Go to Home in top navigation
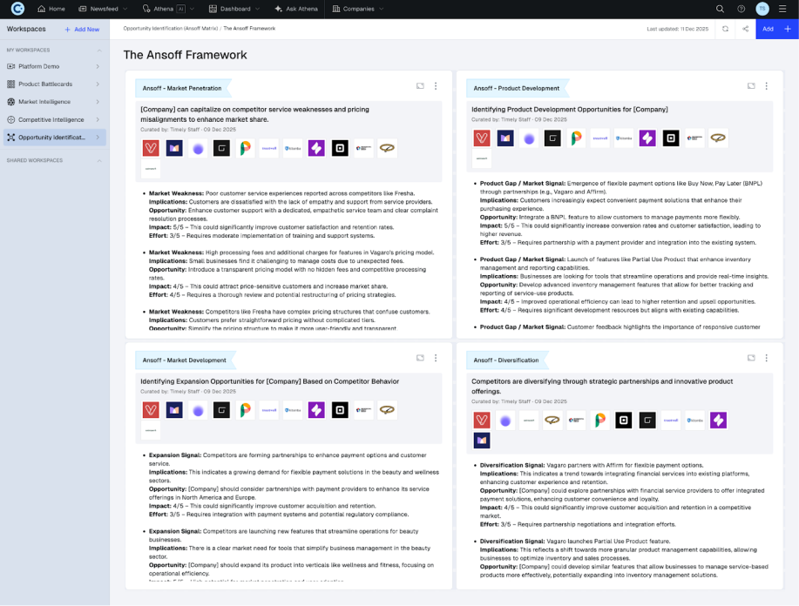Viewport: 799px width, 606px height. pyautogui.click(x=51, y=9)
